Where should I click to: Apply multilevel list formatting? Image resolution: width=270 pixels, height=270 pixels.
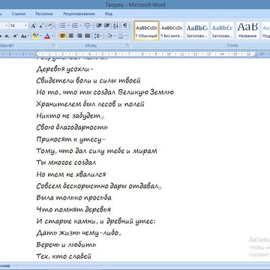(x=87, y=25)
